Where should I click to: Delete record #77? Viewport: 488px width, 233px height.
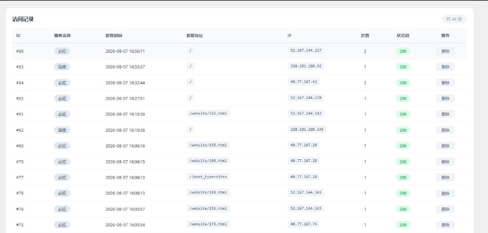click(445, 177)
